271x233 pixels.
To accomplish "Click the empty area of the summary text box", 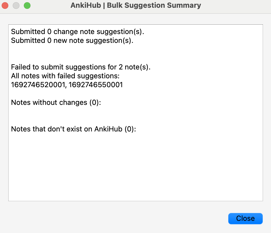I will [136, 166].
